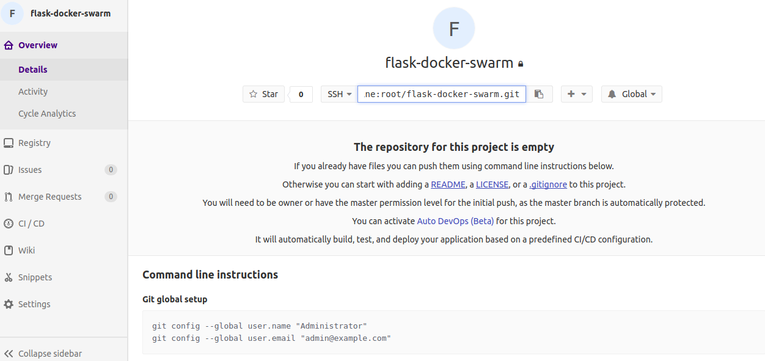Add a README to the project
765x361 pixels.
[448, 184]
